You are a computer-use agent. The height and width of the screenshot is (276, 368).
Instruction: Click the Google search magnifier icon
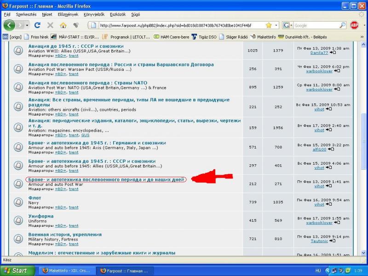(342, 25)
